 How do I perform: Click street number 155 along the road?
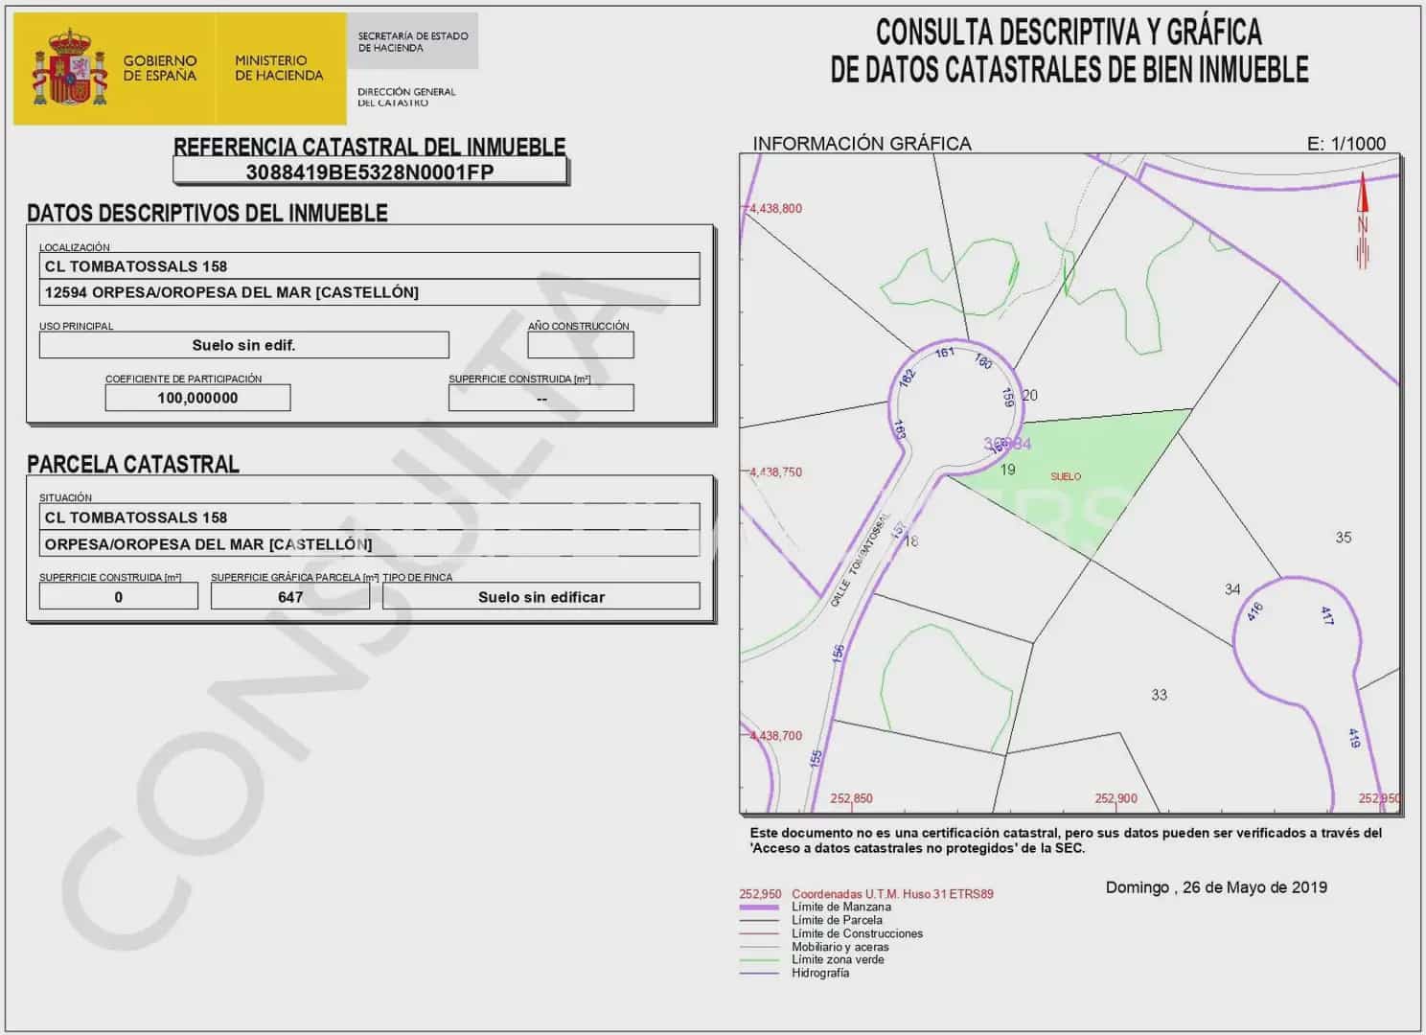[816, 757]
